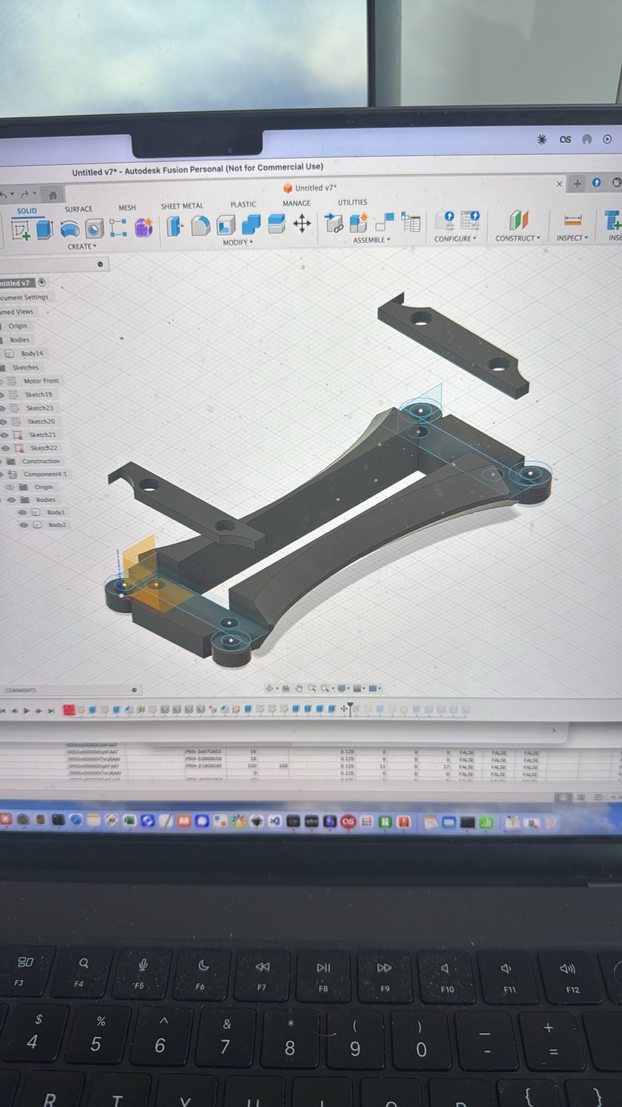This screenshot has width=622, height=1107.
Task: Play the timeline forward
Action: click(x=26, y=710)
